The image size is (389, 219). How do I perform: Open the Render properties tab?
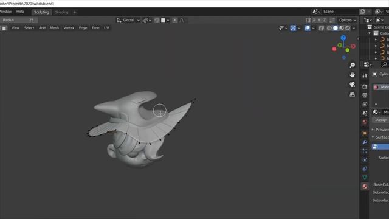click(365, 86)
